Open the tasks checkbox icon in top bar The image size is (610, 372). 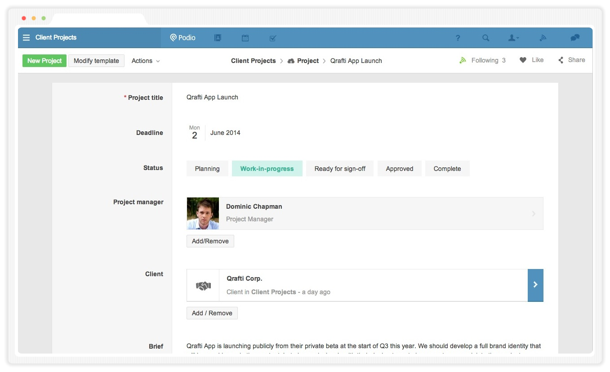[273, 38]
